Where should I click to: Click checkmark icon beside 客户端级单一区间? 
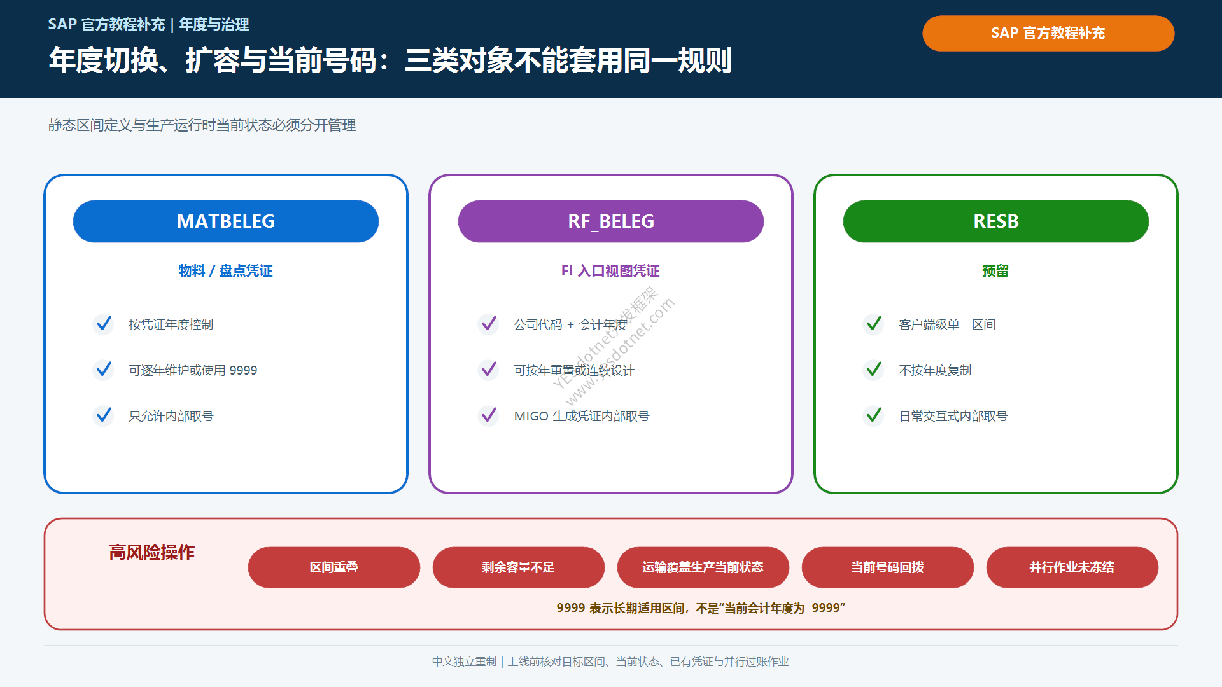(873, 324)
